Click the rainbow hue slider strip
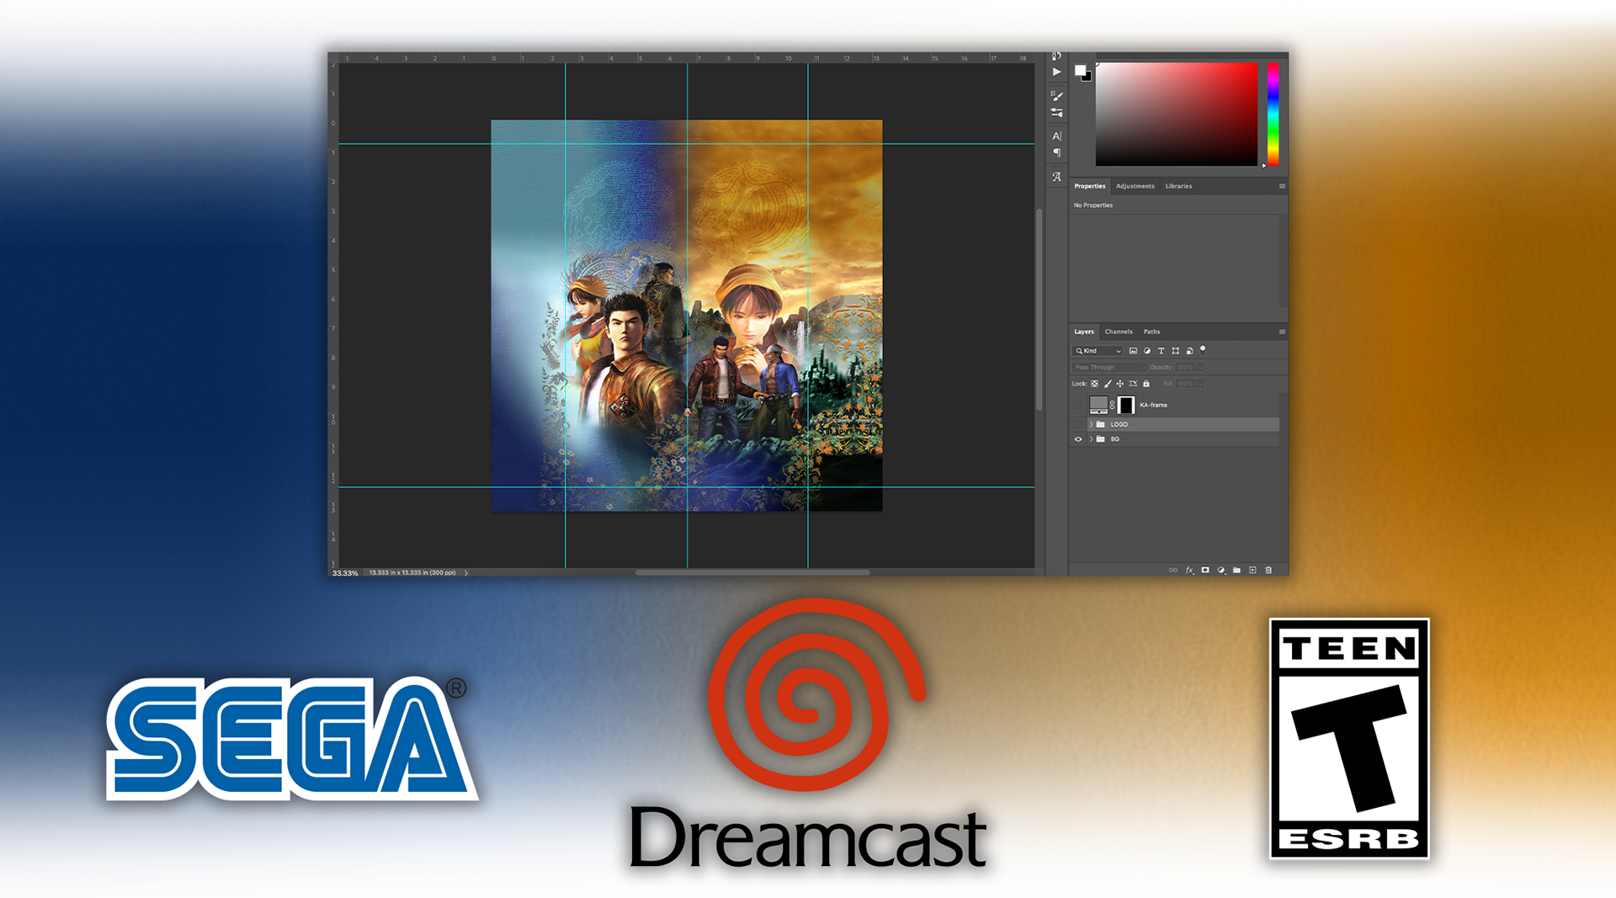 click(x=1273, y=114)
